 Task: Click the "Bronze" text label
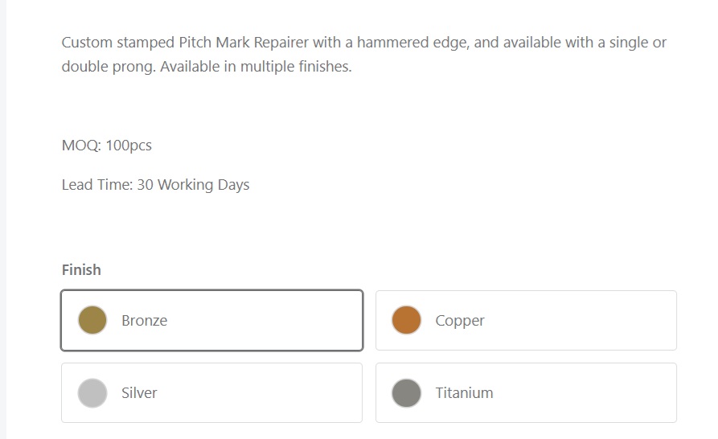(x=145, y=320)
